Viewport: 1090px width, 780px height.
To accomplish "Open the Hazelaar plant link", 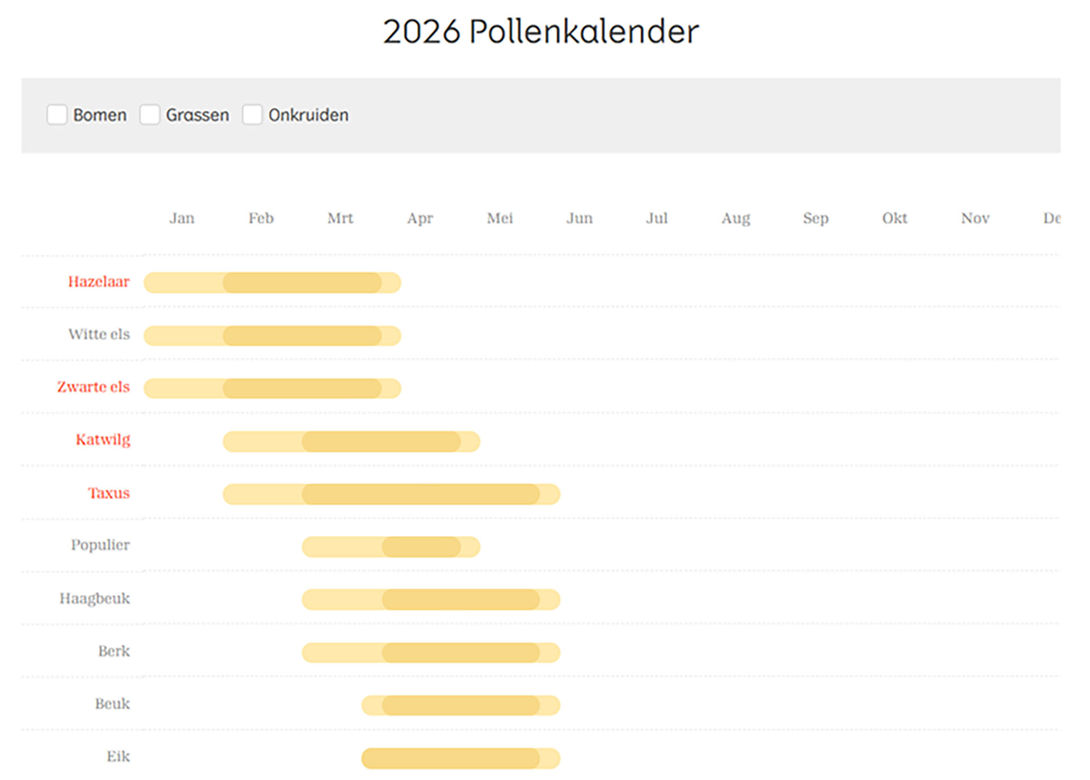I will click(x=99, y=282).
